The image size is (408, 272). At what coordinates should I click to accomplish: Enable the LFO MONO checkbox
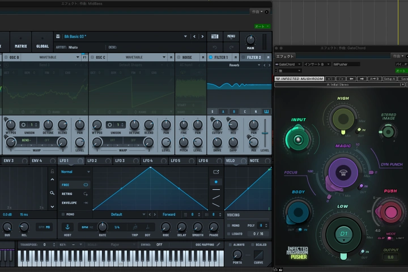pyautogui.click(x=63, y=214)
